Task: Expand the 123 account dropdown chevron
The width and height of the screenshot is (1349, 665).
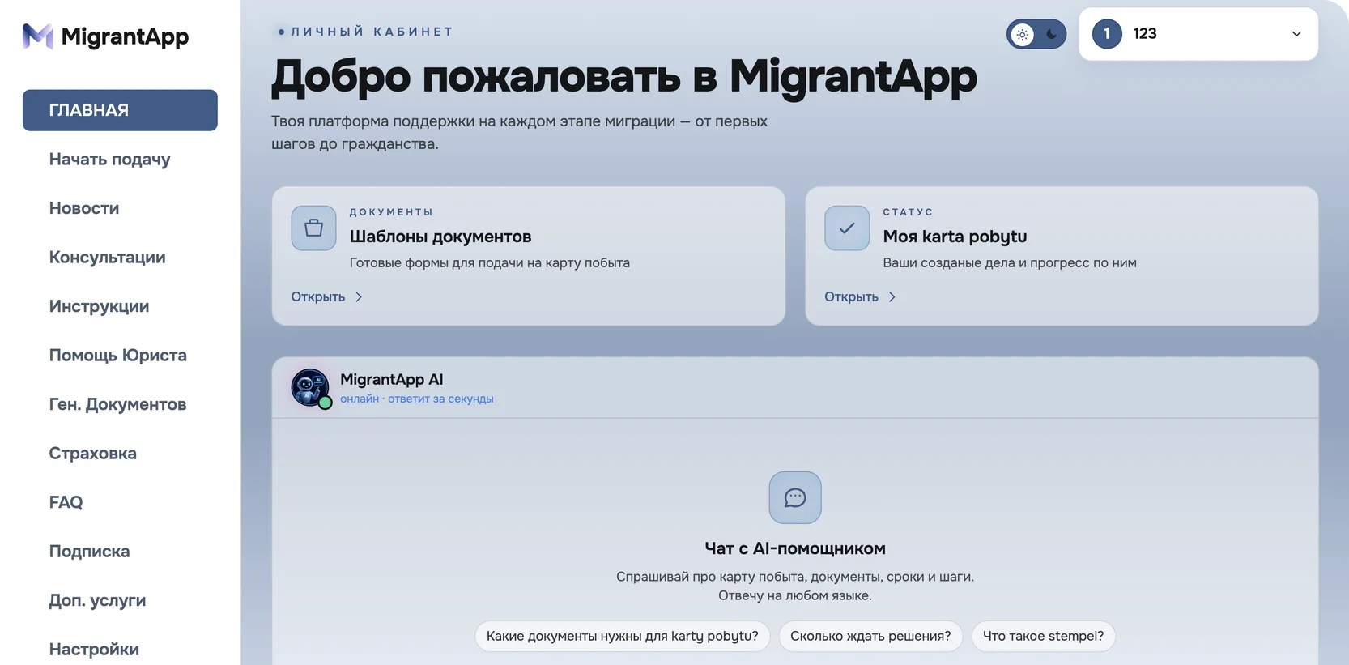Action: click(1296, 34)
